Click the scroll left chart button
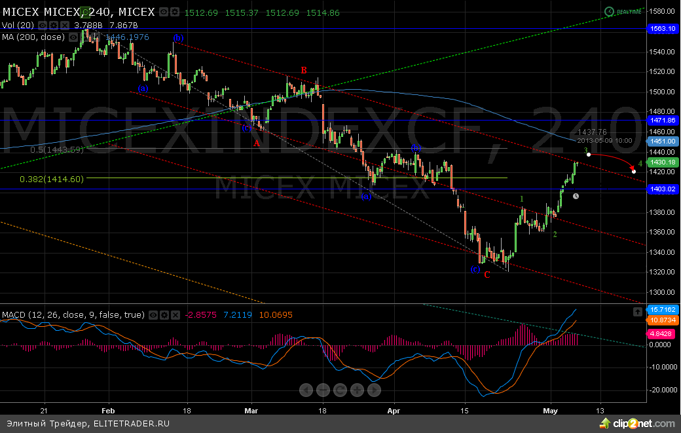Screen dimensions: 681x433 click(x=306, y=390)
